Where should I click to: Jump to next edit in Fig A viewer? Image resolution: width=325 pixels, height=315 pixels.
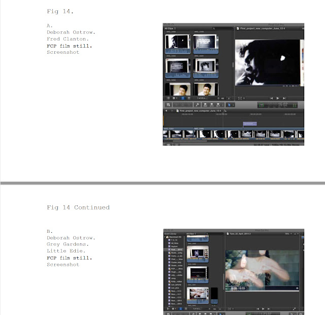pos(284,98)
